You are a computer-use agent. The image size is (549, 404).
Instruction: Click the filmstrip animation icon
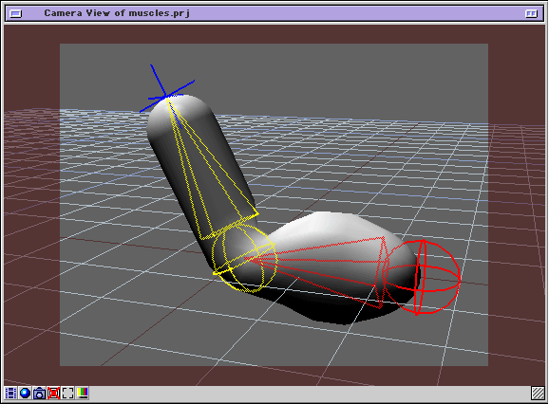pos(10,394)
